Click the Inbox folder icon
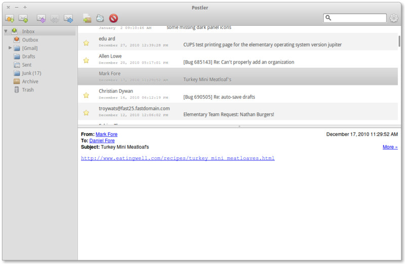 [15, 31]
